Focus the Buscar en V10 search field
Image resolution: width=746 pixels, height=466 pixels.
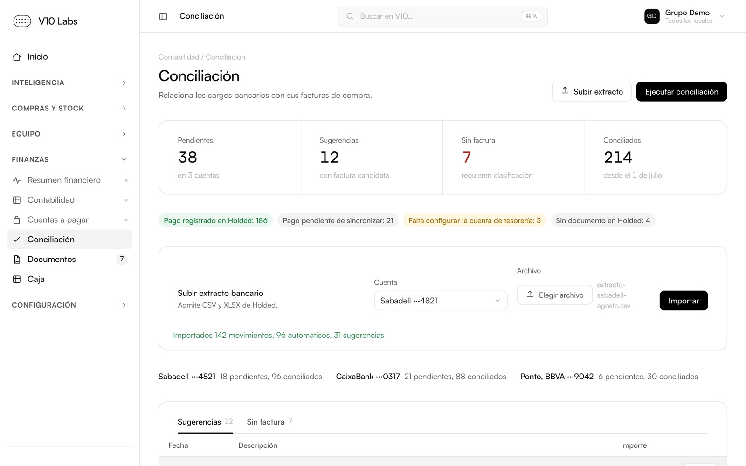(x=443, y=16)
